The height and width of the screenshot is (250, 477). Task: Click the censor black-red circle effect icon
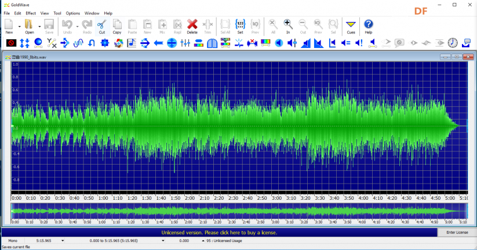11,43
